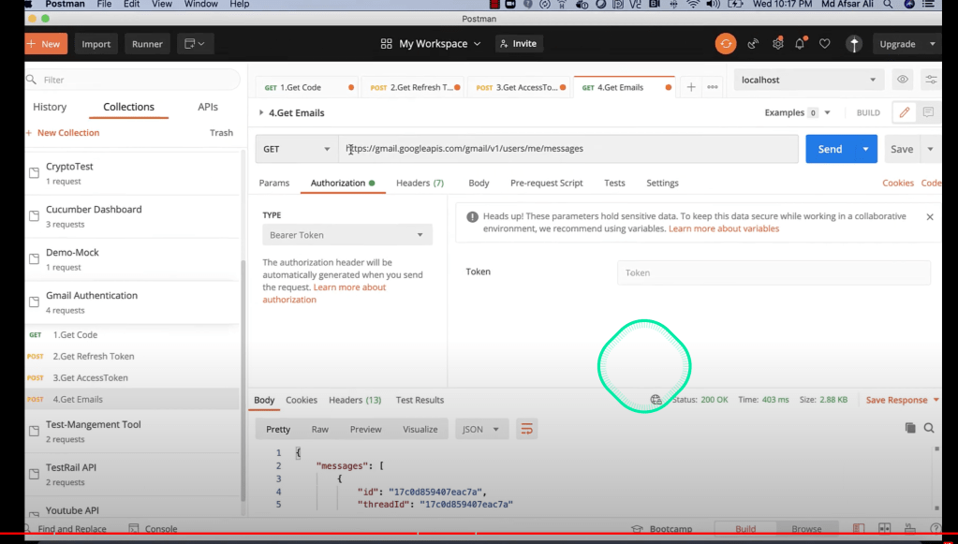Screen dimensions: 958x544
Task: Copy response using the copy icon
Action: (910, 428)
